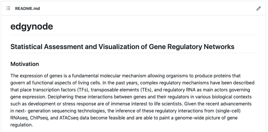The width and height of the screenshot is (268, 132).
Task: Click the Motivation section heading
Action: click(25, 64)
